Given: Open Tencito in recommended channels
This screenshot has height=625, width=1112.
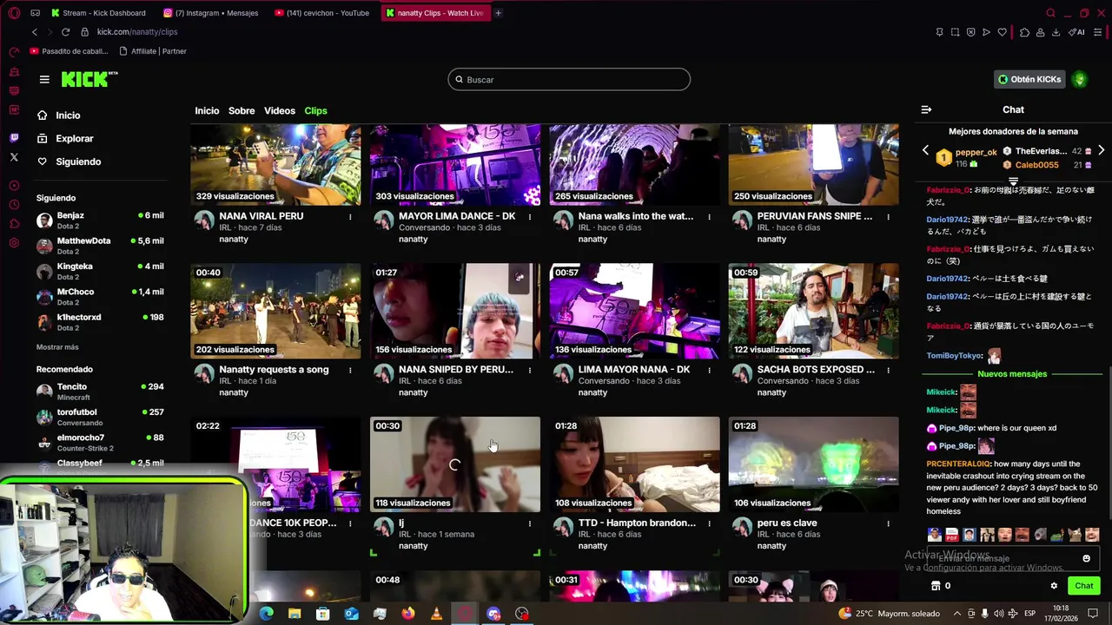Looking at the screenshot, I should point(100,391).
